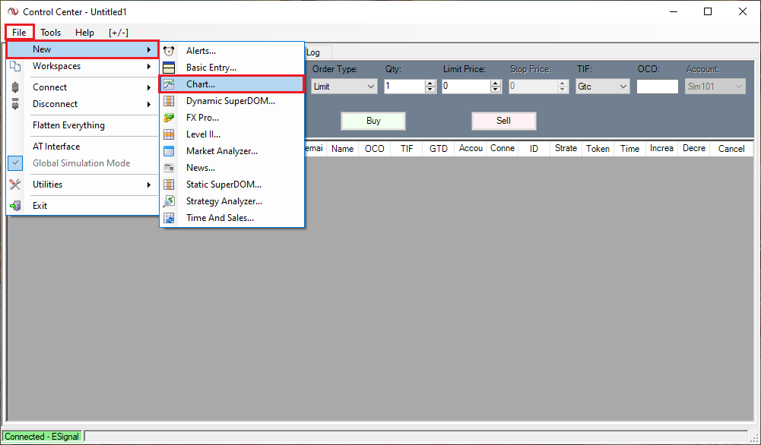Toggle Global Simulation Mode checkmark
761x445 pixels.
click(15, 163)
